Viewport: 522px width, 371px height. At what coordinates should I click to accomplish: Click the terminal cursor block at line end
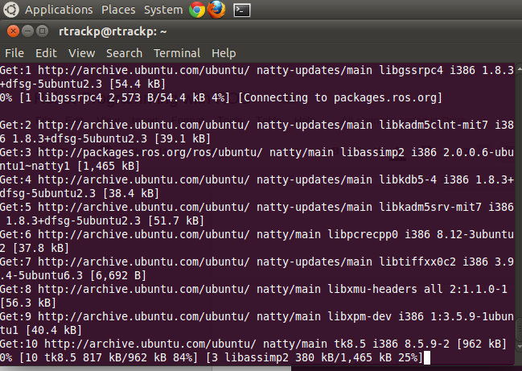pos(426,357)
